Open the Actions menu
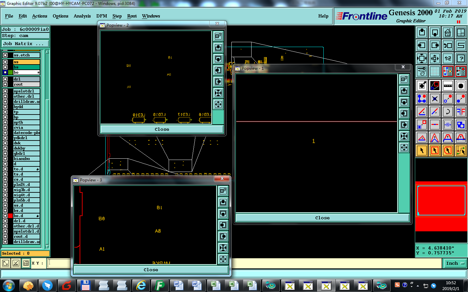 (x=40, y=16)
